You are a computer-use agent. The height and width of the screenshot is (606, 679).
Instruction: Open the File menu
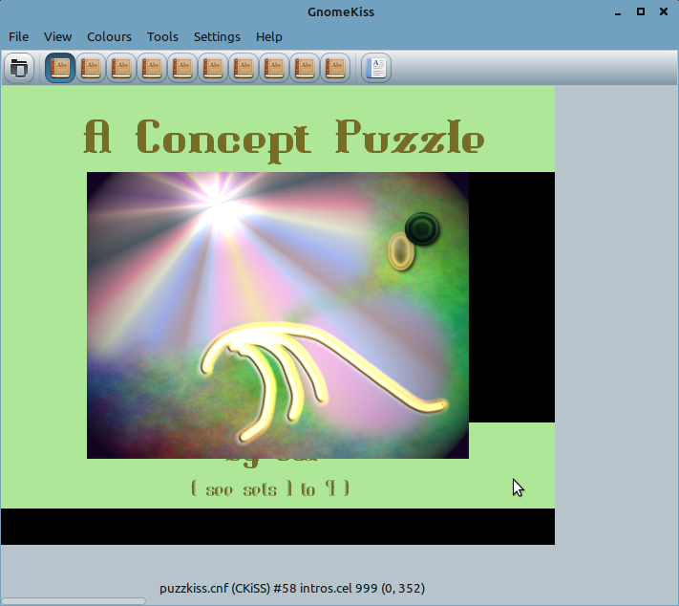tap(19, 36)
